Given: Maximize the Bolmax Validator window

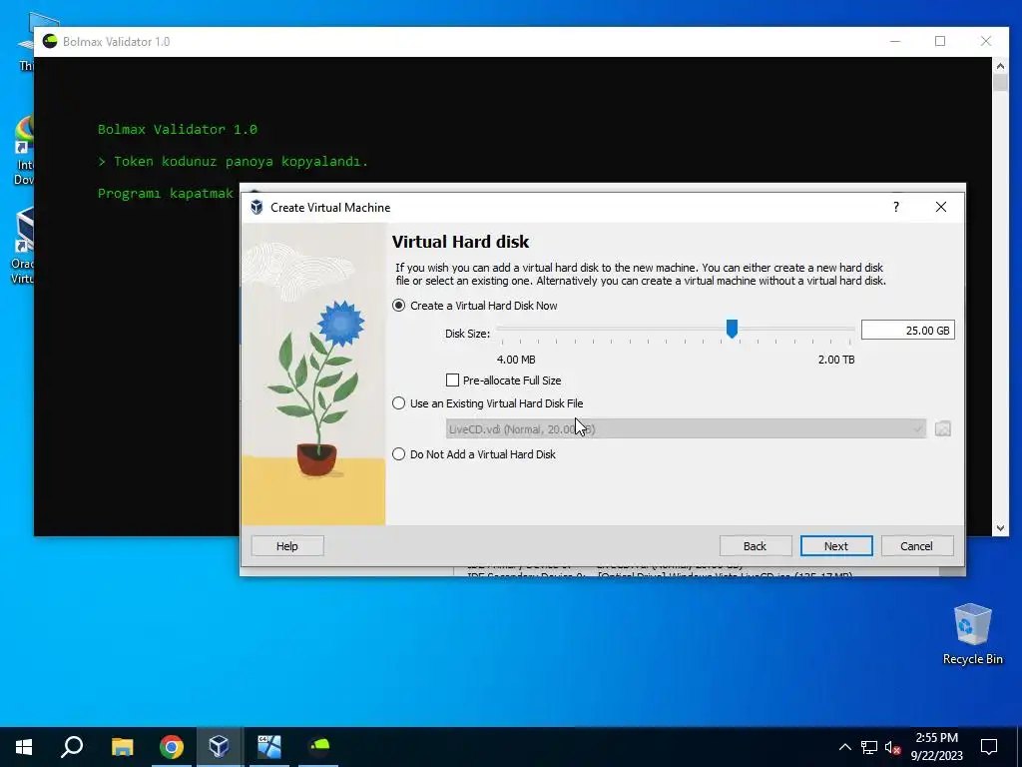Looking at the screenshot, I should tap(940, 41).
